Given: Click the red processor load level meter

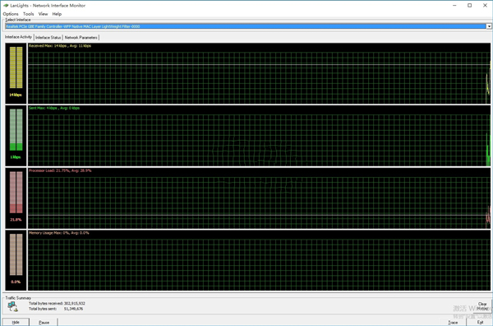Looking at the screenshot, I should [16, 192].
